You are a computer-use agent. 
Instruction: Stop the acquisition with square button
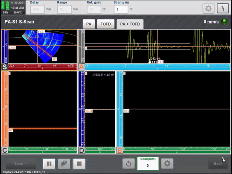79,164
